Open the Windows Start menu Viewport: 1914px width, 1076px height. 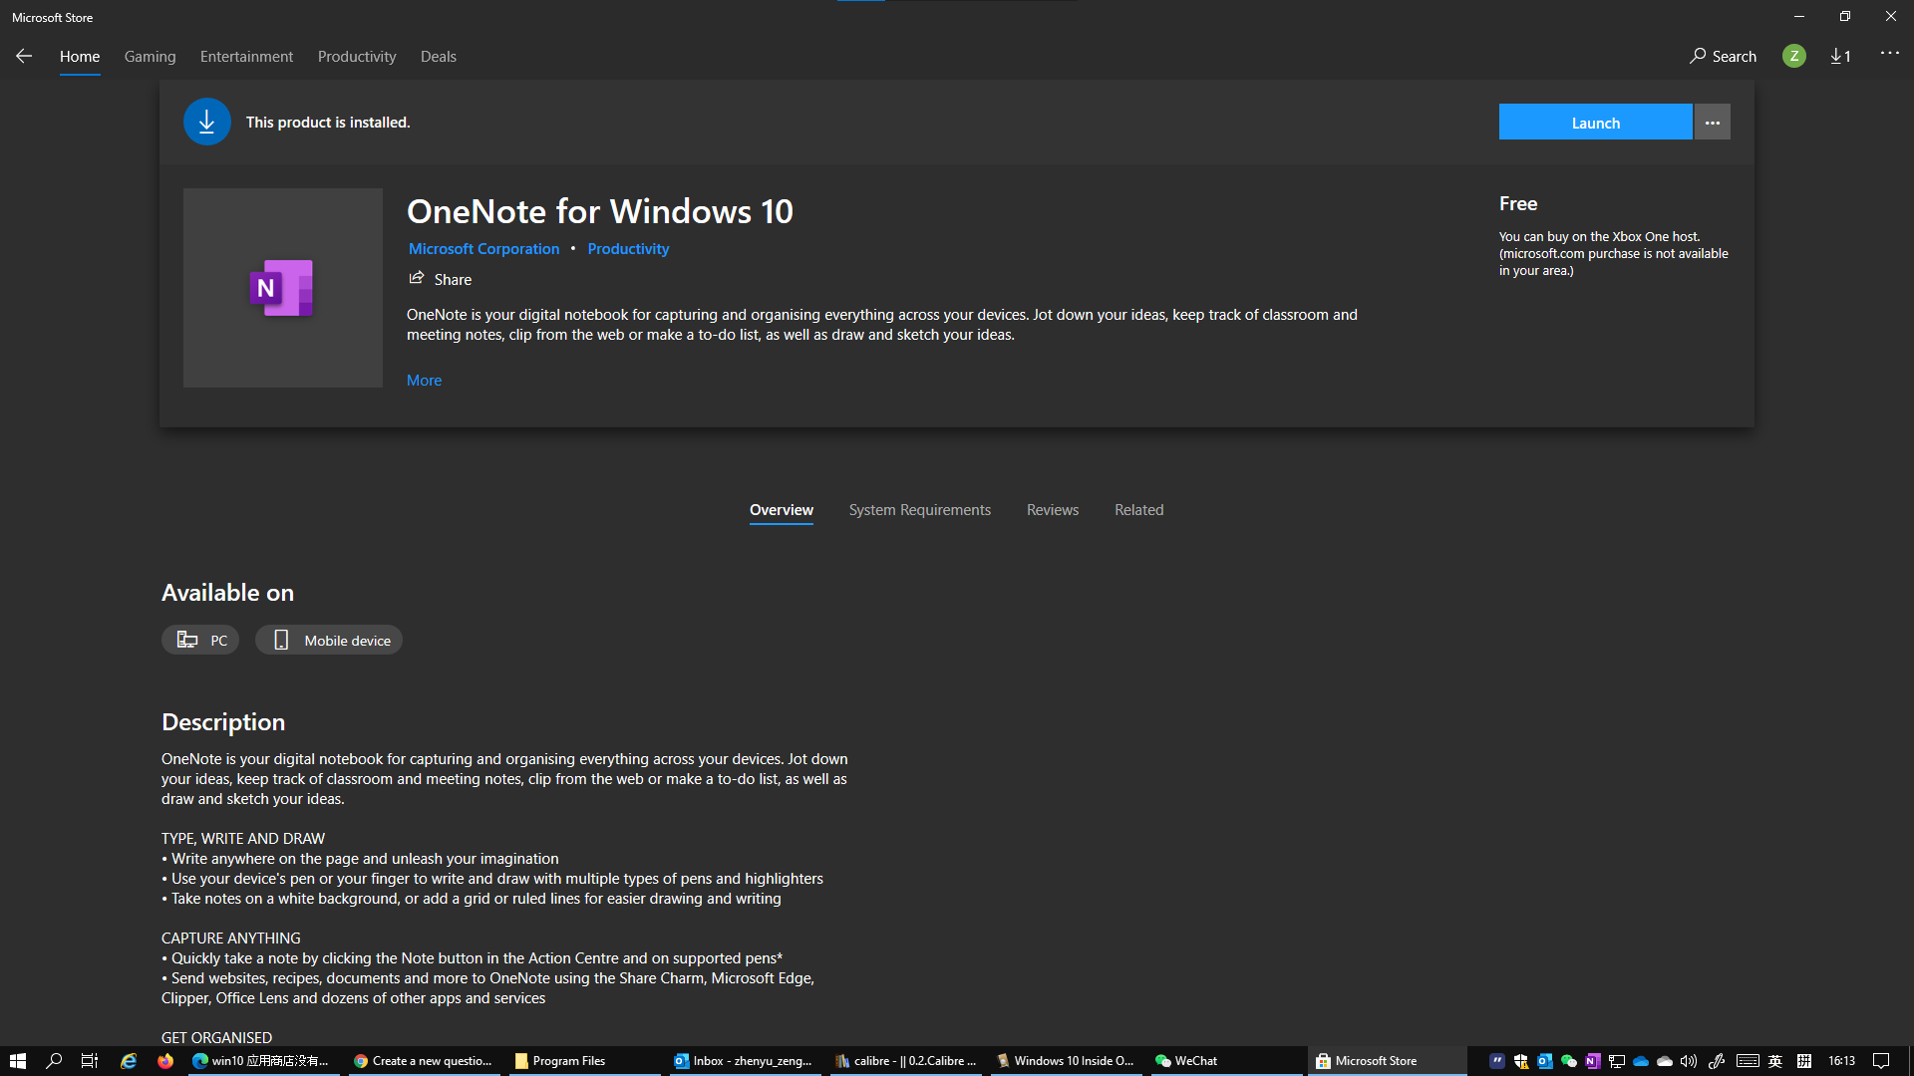click(x=18, y=1061)
